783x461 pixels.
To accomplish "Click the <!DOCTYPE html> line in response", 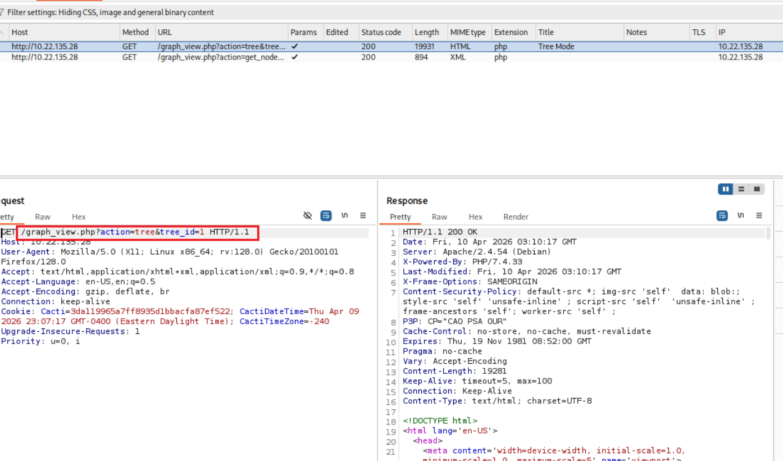I will [x=440, y=421].
